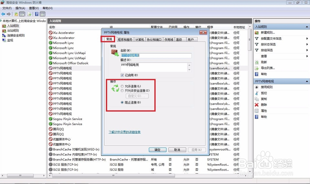Image resolution: width=310 pixels, height=184 pixels.
Task: Switch to General (常规) tab
Action: click(x=109, y=39)
